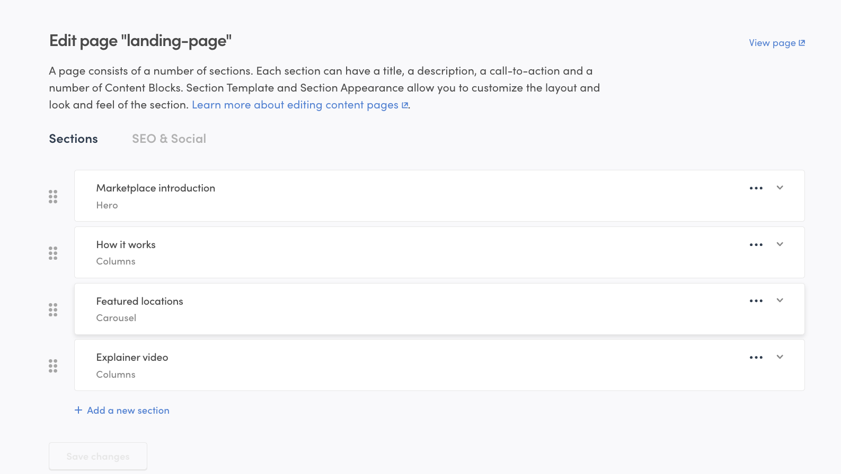Open three-dot menu for How it works
Image resolution: width=841 pixels, height=474 pixels.
[756, 245]
